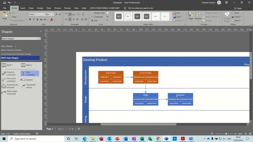253x142 pixels.
Task: Select the PERT 1 shape
Action: pyautogui.click(x=7, y=65)
